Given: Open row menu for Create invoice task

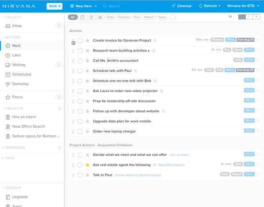Looking at the screenshot, I should (x=258, y=40).
